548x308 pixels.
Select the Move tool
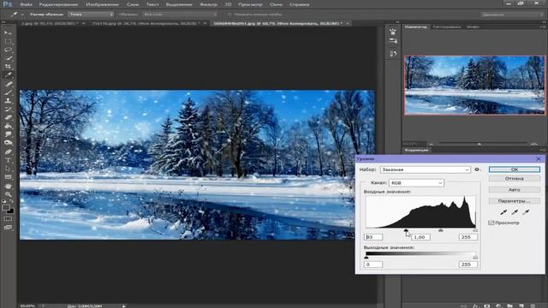point(8,33)
